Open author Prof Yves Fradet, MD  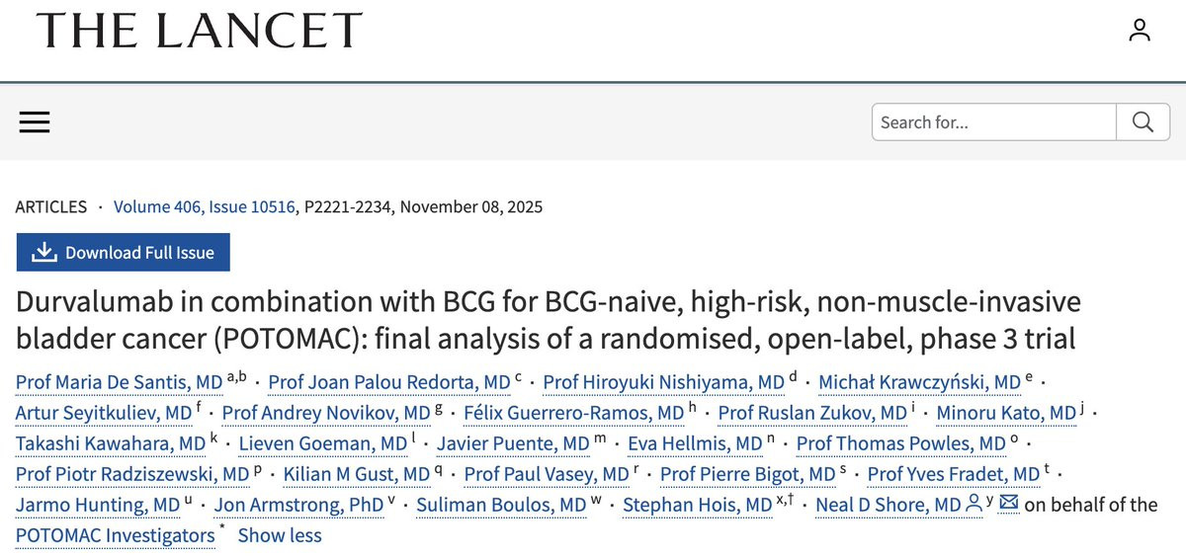pyautogui.click(x=954, y=474)
